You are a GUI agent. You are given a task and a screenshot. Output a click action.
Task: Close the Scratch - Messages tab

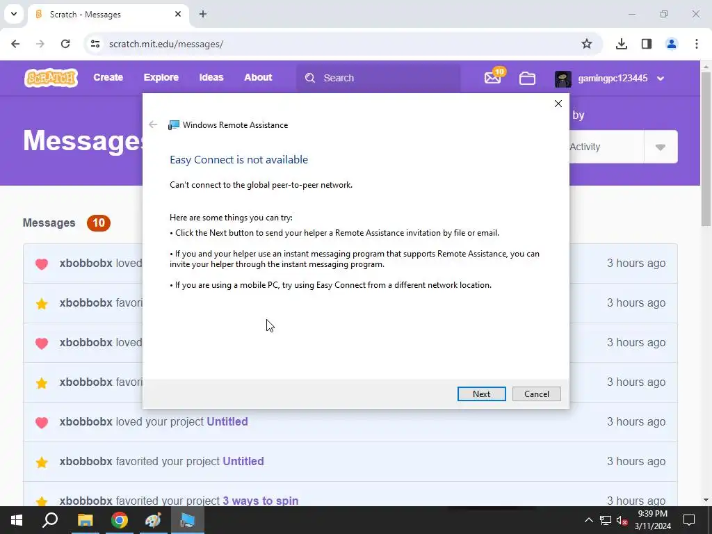click(178, 14)
